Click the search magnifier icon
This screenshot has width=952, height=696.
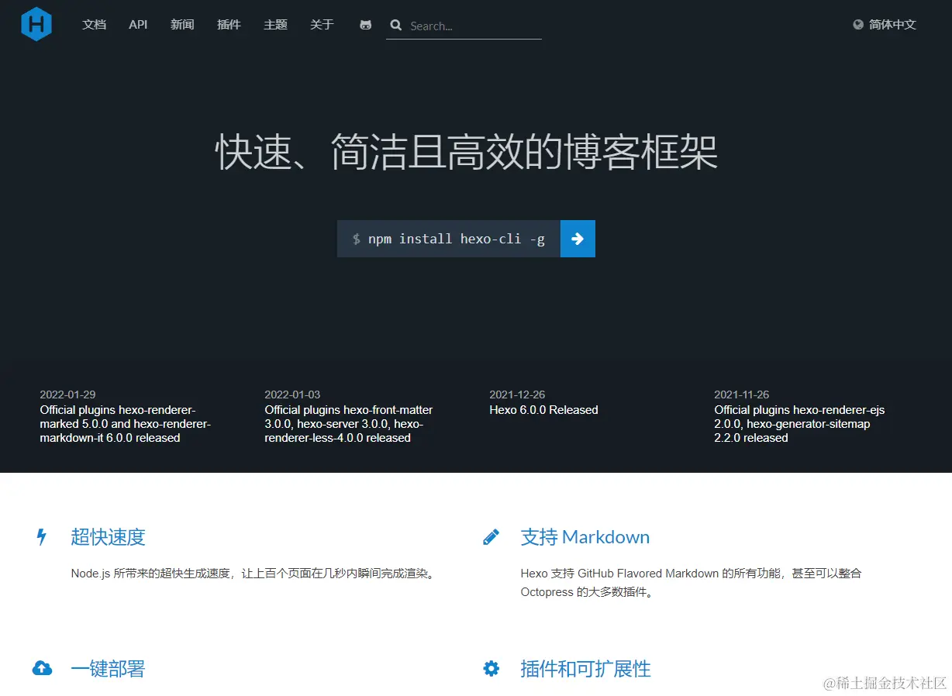(396, 26)
